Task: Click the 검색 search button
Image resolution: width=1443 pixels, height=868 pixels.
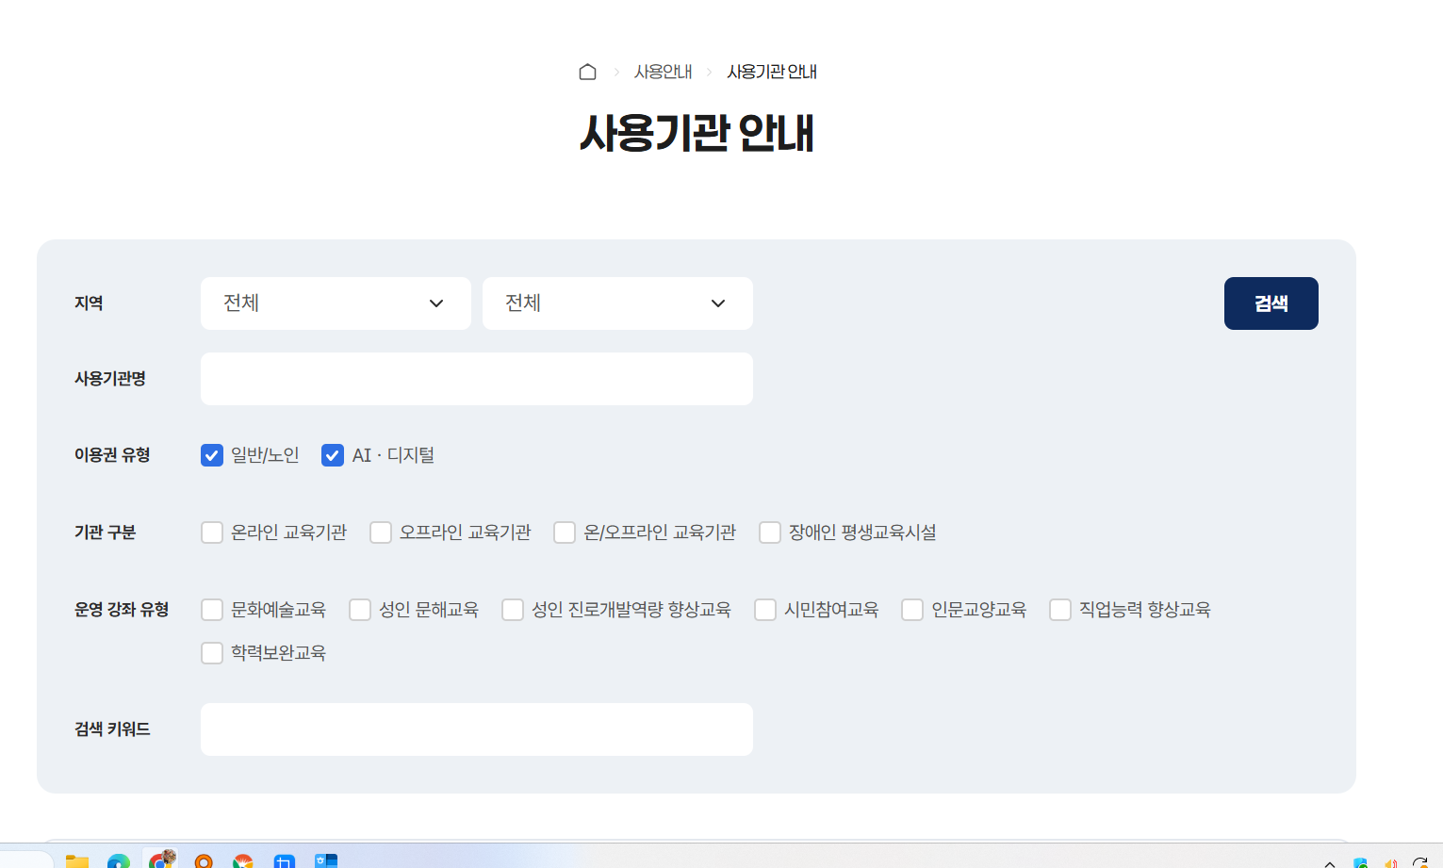Action: pyautogui.click(x=1271, y=303)
